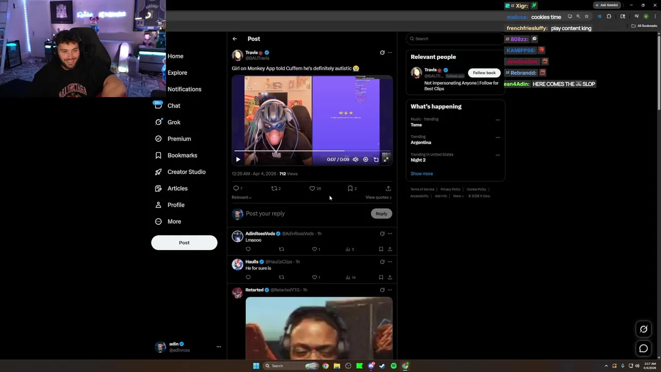
Task: Click the Reply button
Action: [381, 213]
